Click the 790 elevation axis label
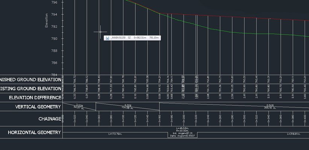309x150 pixels. (53, 39)
